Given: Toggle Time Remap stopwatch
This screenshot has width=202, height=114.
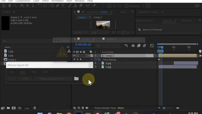Looking at the screenshot, I should coord(96,59).
